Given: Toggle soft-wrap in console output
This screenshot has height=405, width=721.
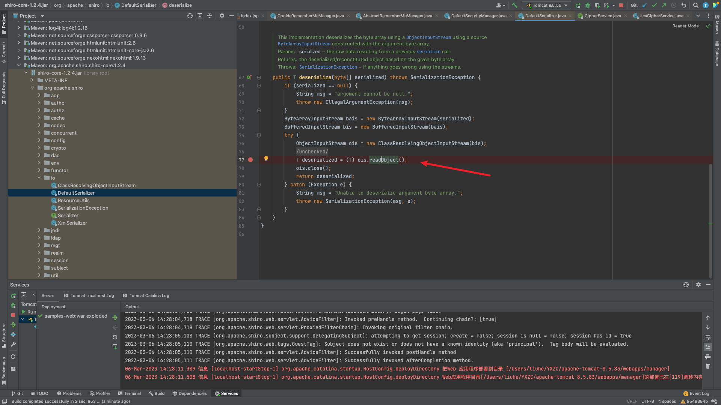Looking at the screenshot, I should click(708, 337).
